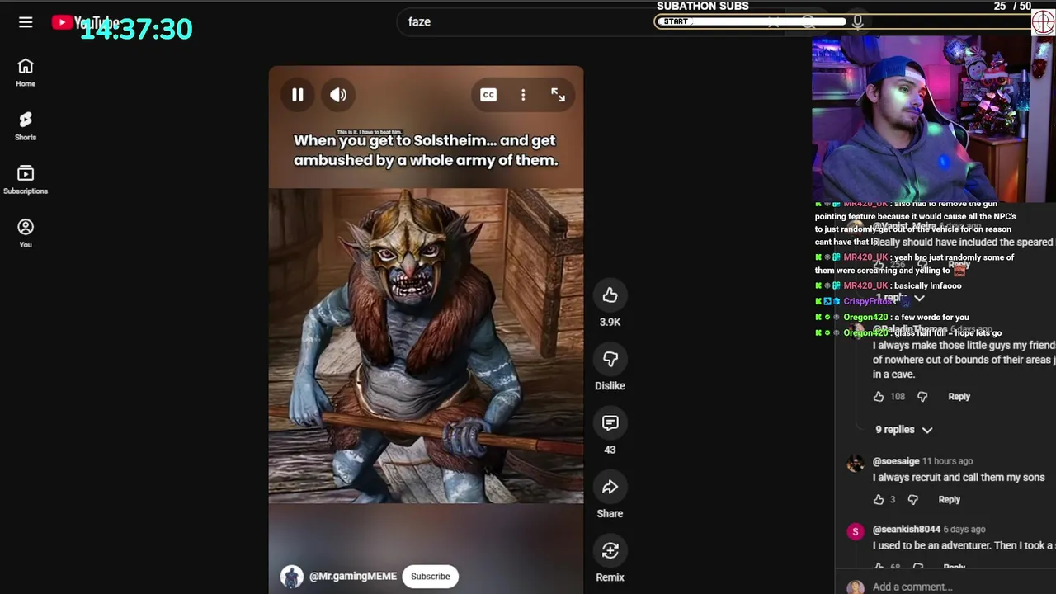Dislike the comment with 108 likes
The image size is (1056, 594).
(x=922, y=397)
